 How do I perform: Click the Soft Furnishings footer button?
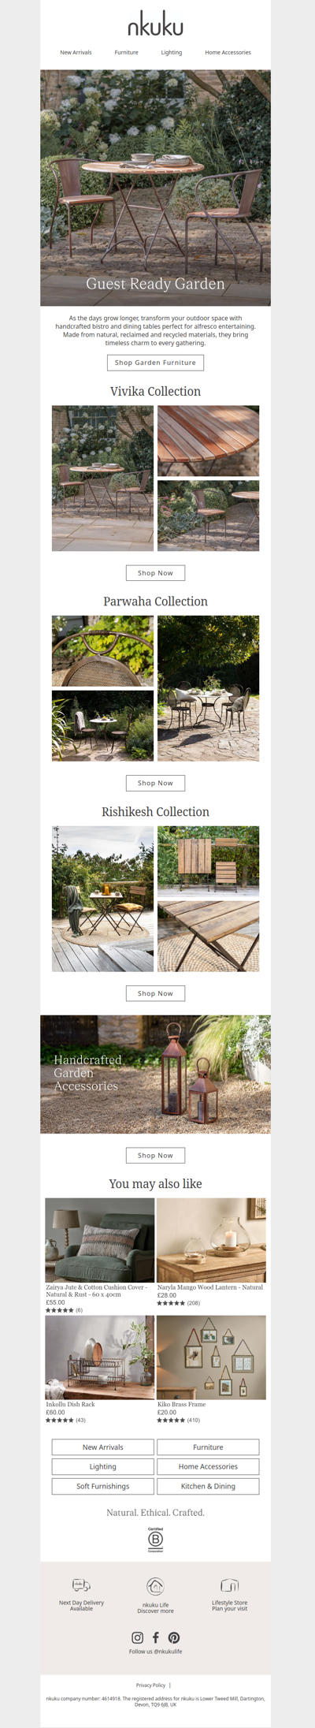[x=102, y=1486]
